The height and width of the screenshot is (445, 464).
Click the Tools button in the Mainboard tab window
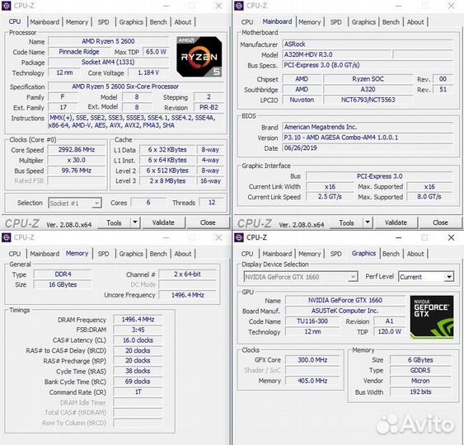[x=346, y=222]
